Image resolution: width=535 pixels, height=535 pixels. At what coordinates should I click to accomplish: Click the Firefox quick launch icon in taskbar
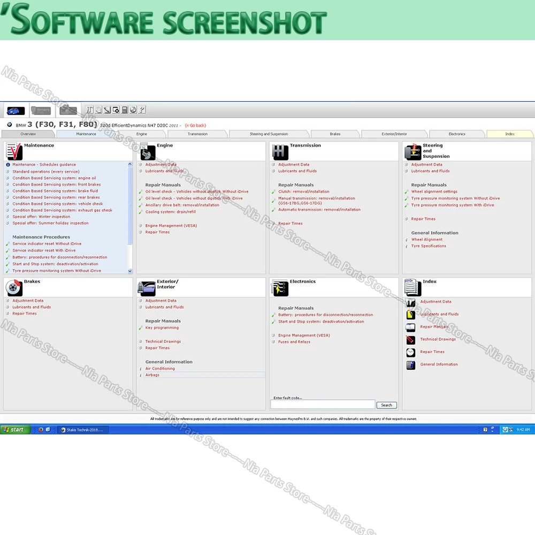pyautogui.click(x=41, y=430)
